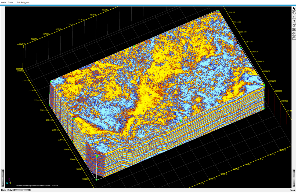Reset camera with the Home icon
Viewport: 296px width, 193px height.
[294, 21]
